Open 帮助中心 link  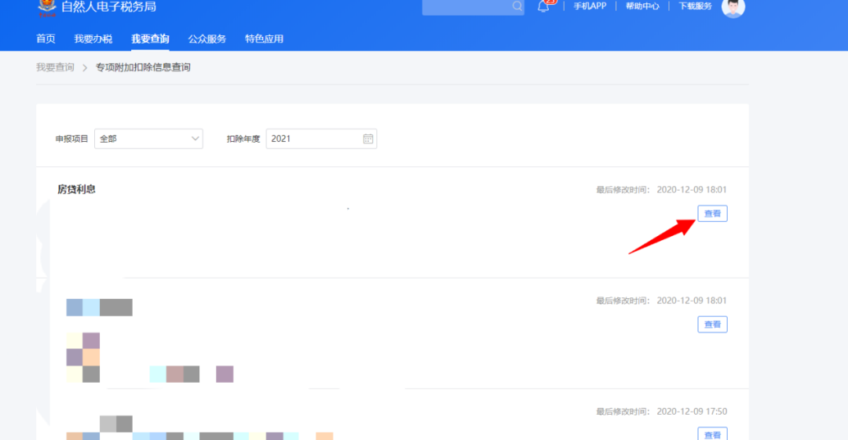pos(642,6)
